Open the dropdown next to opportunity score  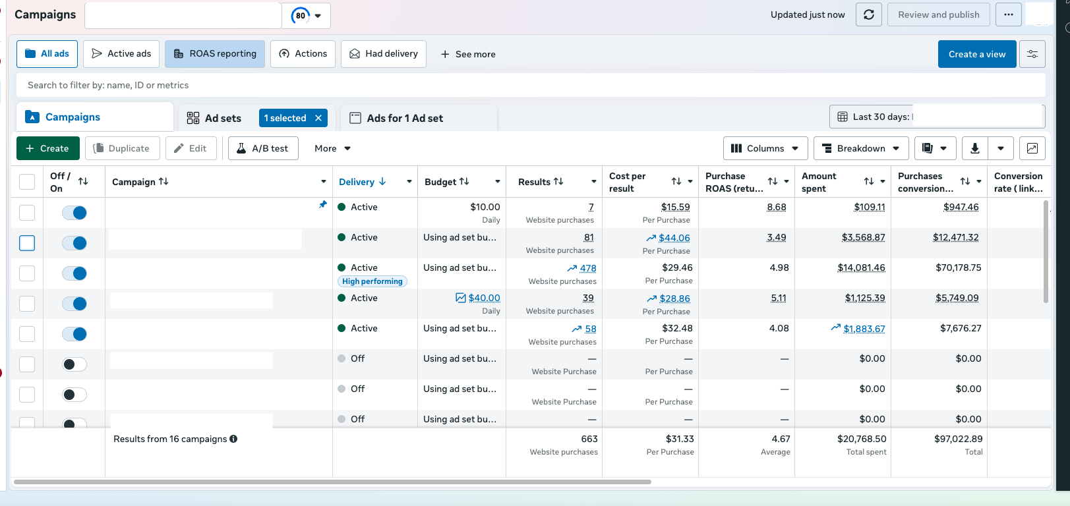pyautogui.click(x=318, y=16)
